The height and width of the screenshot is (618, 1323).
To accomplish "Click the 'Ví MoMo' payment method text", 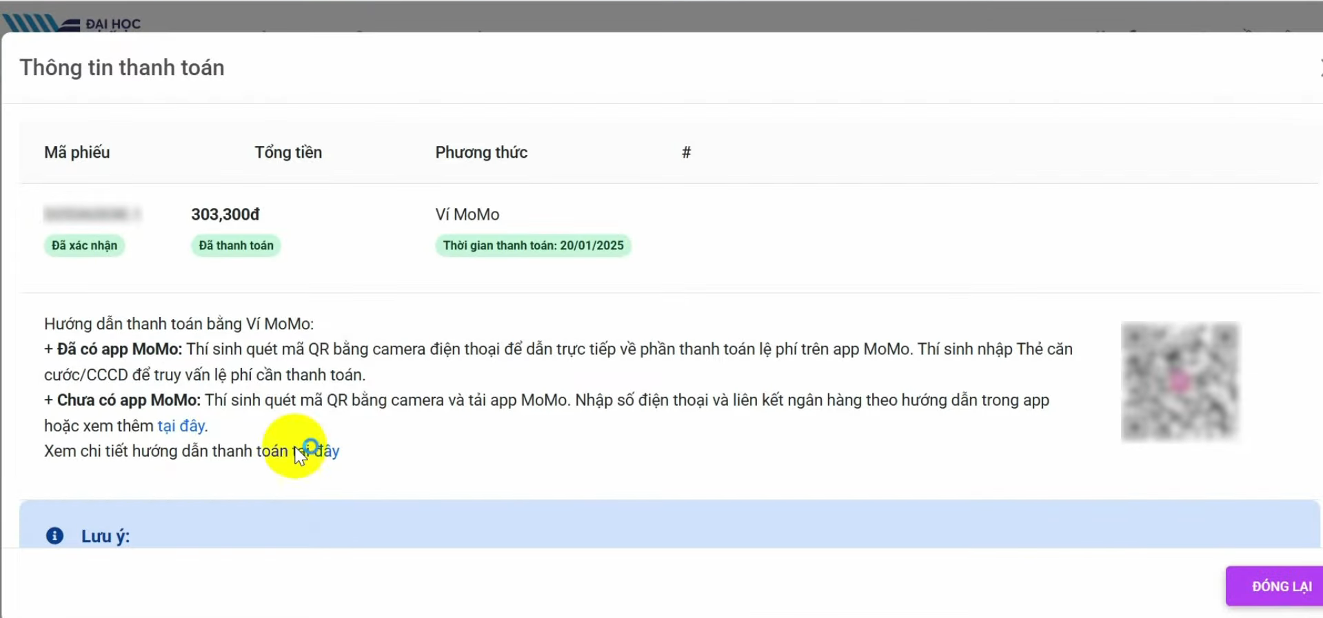I will pyautogui.click(x=467, y=214).
